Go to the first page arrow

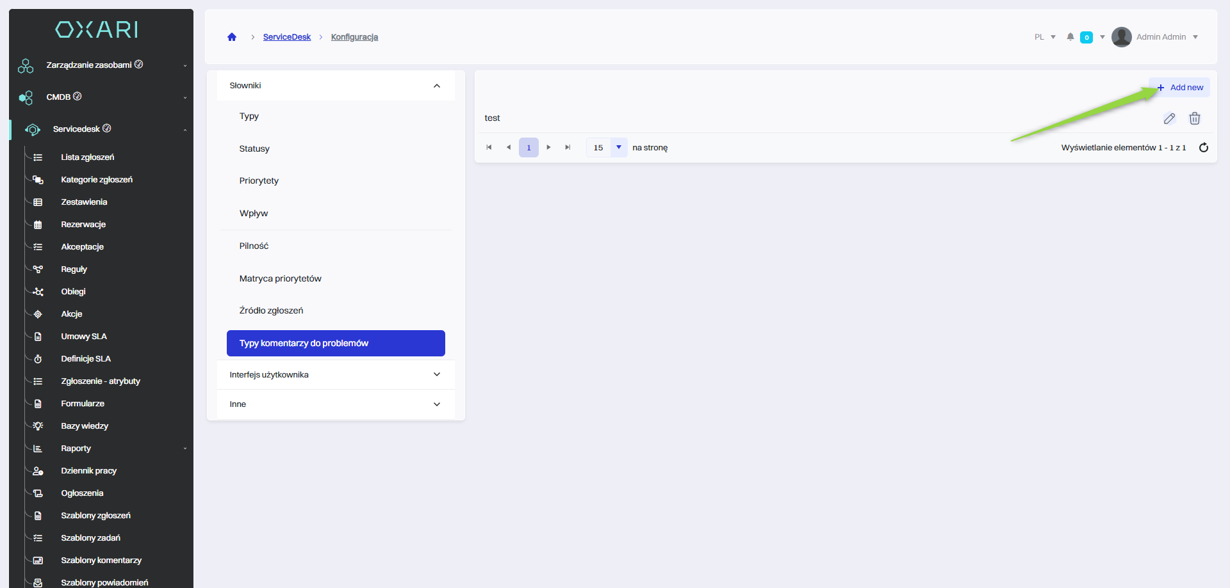click(x=489, y=148)
